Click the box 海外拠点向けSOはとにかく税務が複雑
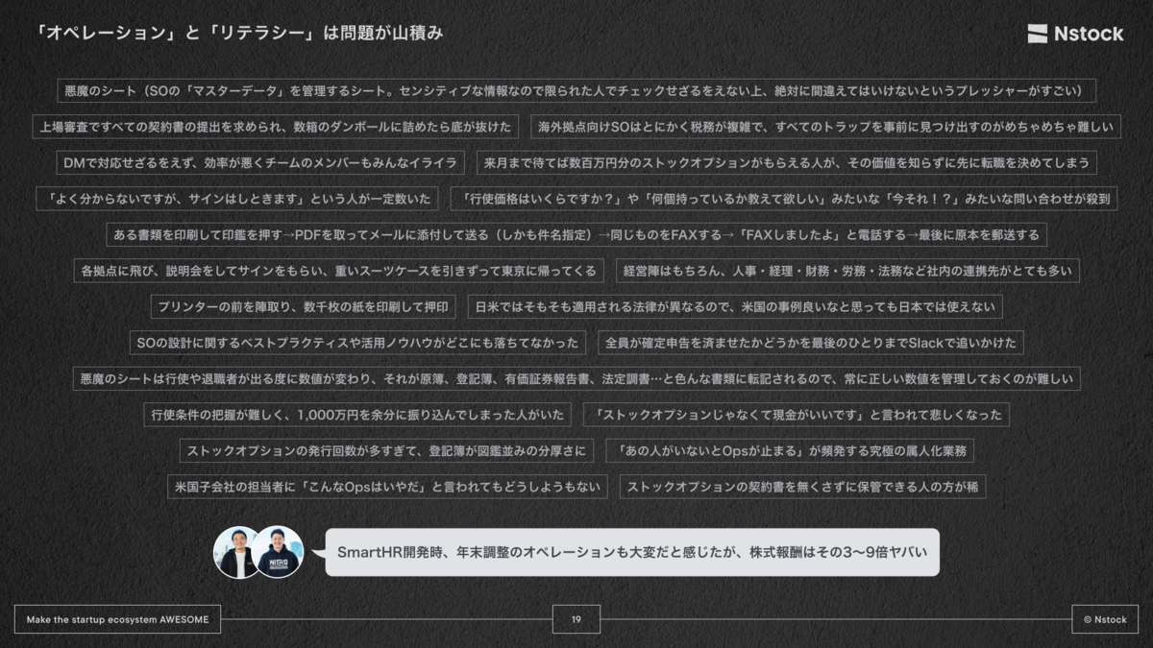The height and width of the screenshot is (648, 1153). click(x=825, y=127)
